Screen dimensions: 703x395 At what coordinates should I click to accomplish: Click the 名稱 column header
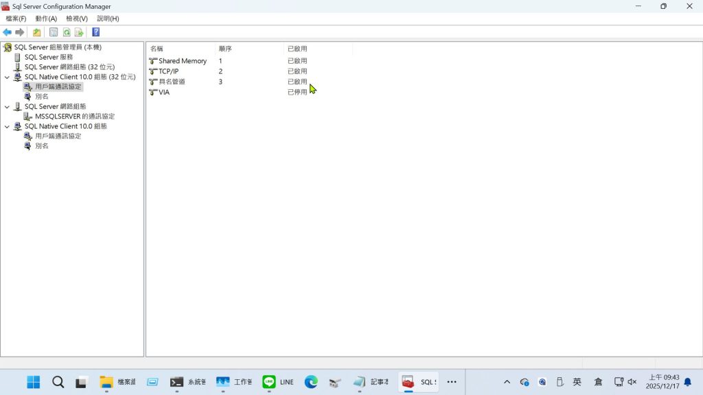click(157, 49)
